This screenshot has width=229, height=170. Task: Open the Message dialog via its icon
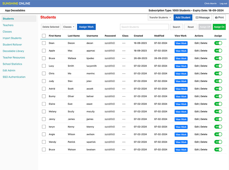point(203,17)
